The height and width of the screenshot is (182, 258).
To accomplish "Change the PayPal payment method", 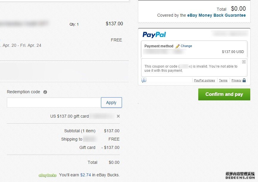I will tap(186, 46).
